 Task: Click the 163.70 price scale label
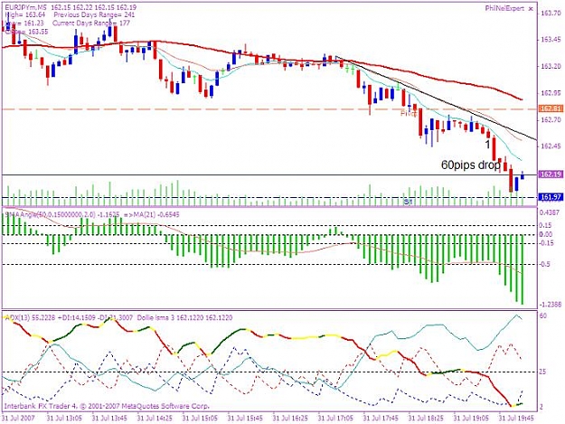pos(549,14)
